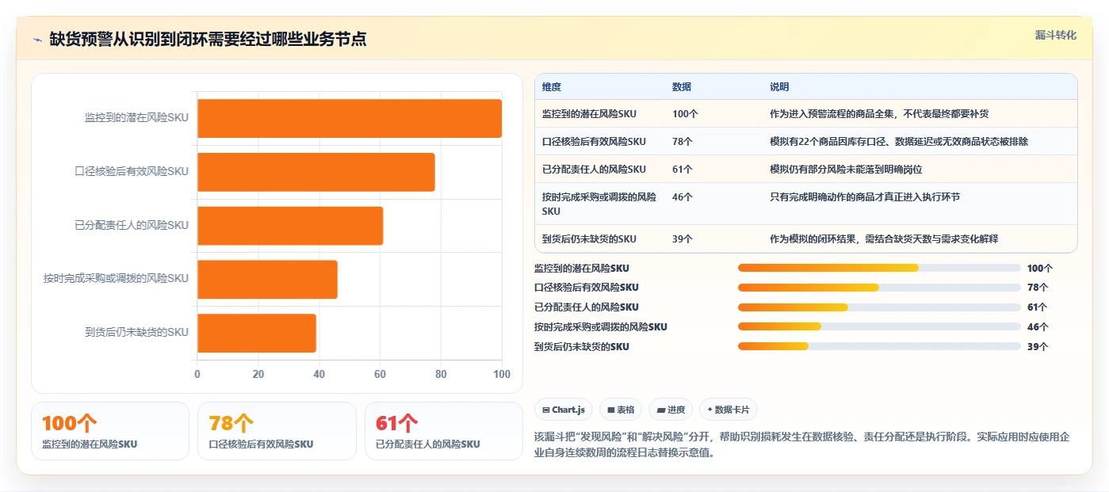Click the 39个 cell in the table
1109x492 pixels.
(683, 238)
